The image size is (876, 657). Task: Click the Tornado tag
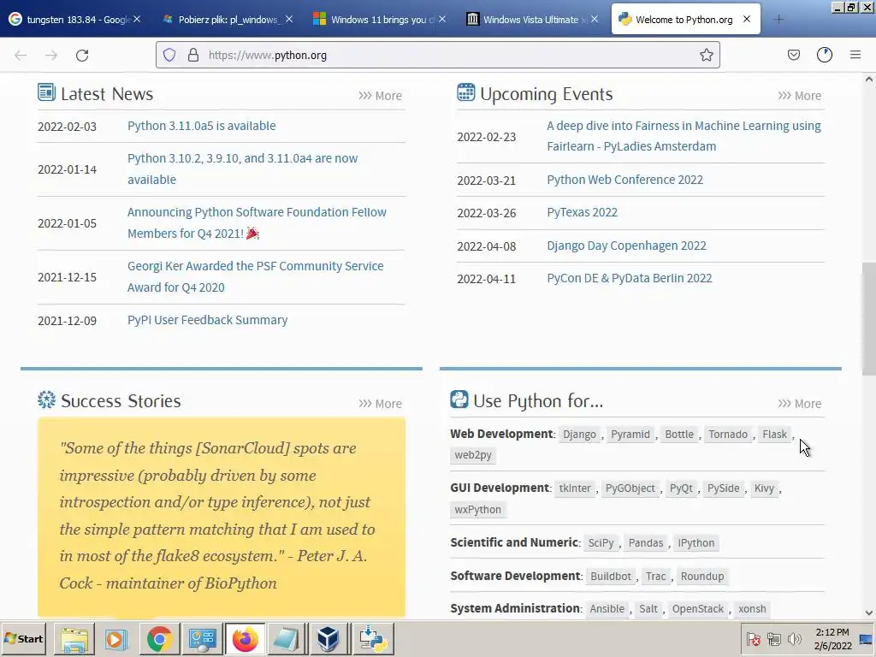pos(728,434)
